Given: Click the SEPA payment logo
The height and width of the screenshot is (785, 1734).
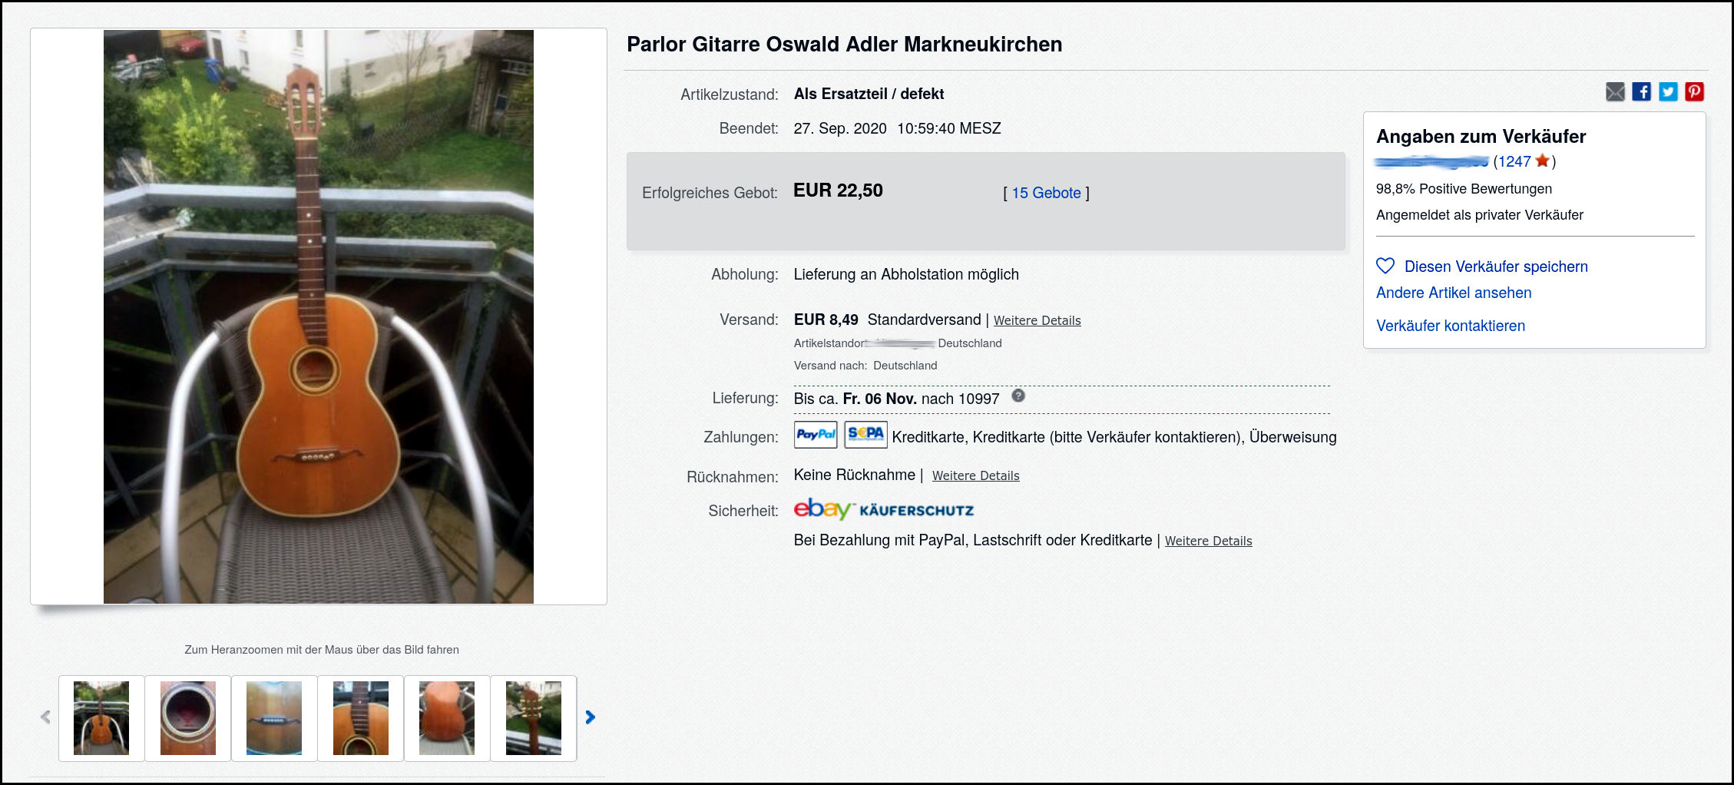Looking at the screenshot, I should click(x=865, y=435).
